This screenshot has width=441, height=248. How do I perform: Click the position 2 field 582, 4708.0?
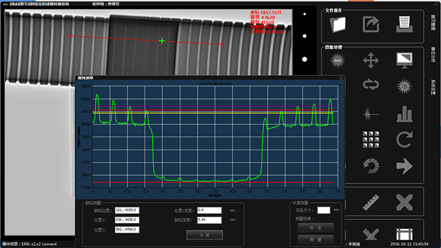127,230
